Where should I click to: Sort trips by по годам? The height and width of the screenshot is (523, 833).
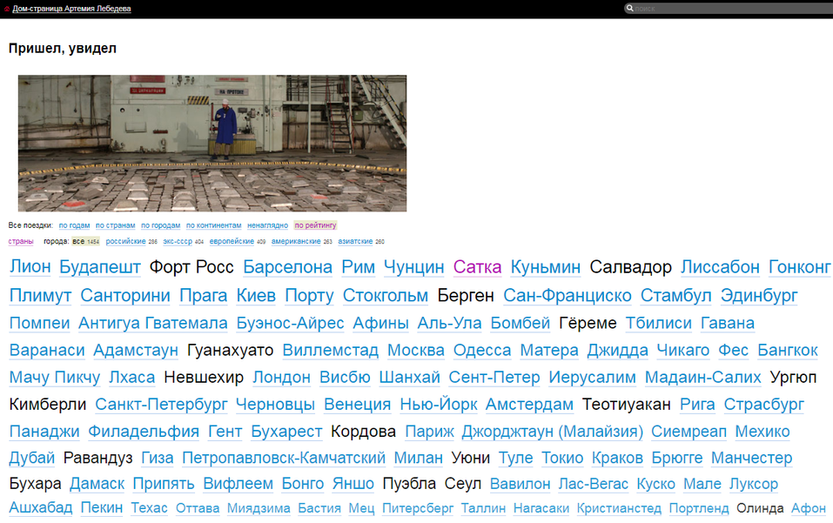pos(74,225)
